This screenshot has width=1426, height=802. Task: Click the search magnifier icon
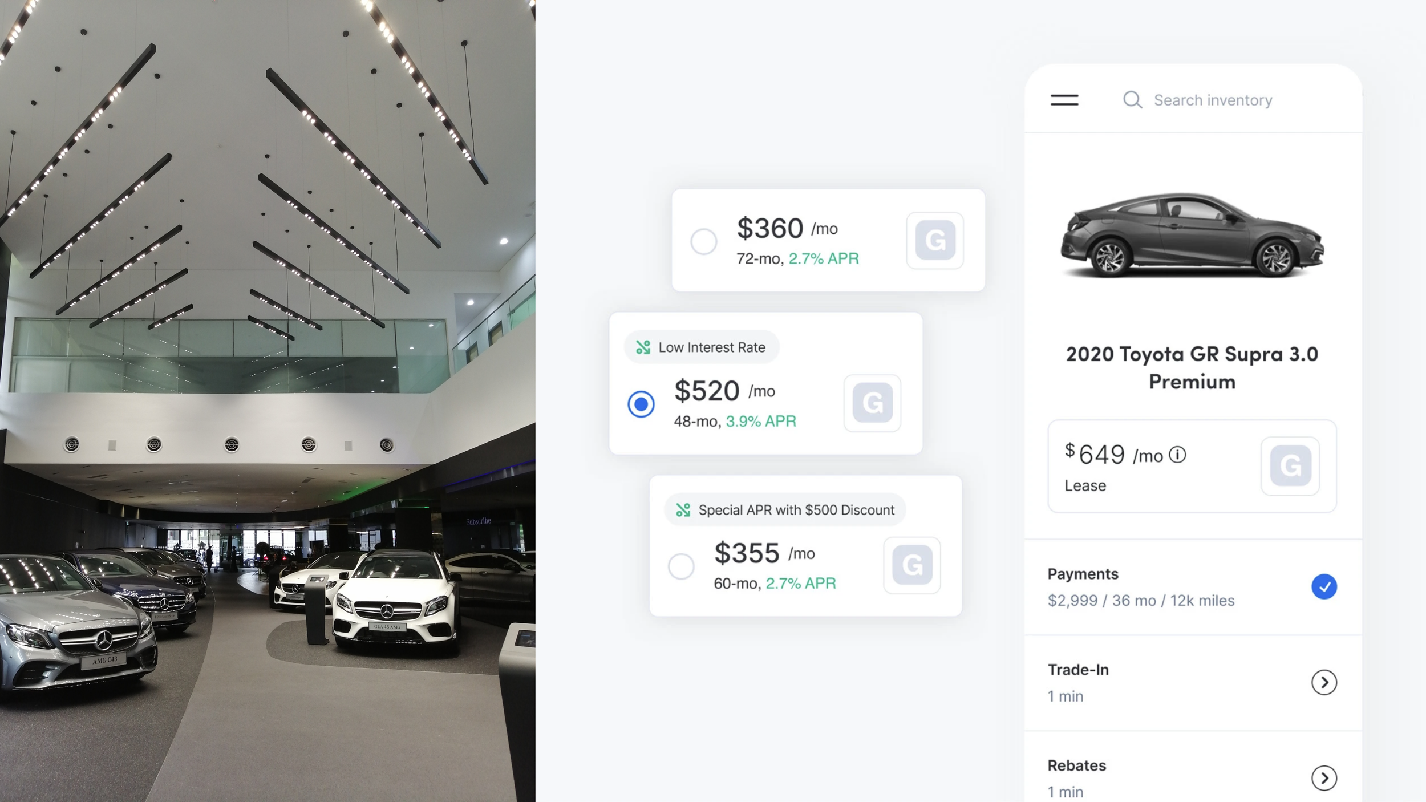pyautogui.click(x=1132, y=100)
